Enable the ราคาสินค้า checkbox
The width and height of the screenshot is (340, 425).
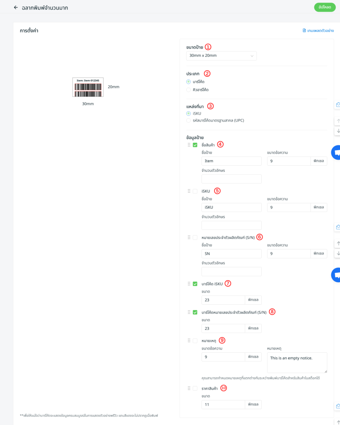(195, 388)
